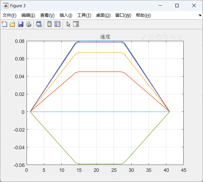Open the 桌面(D) menu
This screenshot has height=182, width=203.
pyautogui.click(x=103, y=15)
